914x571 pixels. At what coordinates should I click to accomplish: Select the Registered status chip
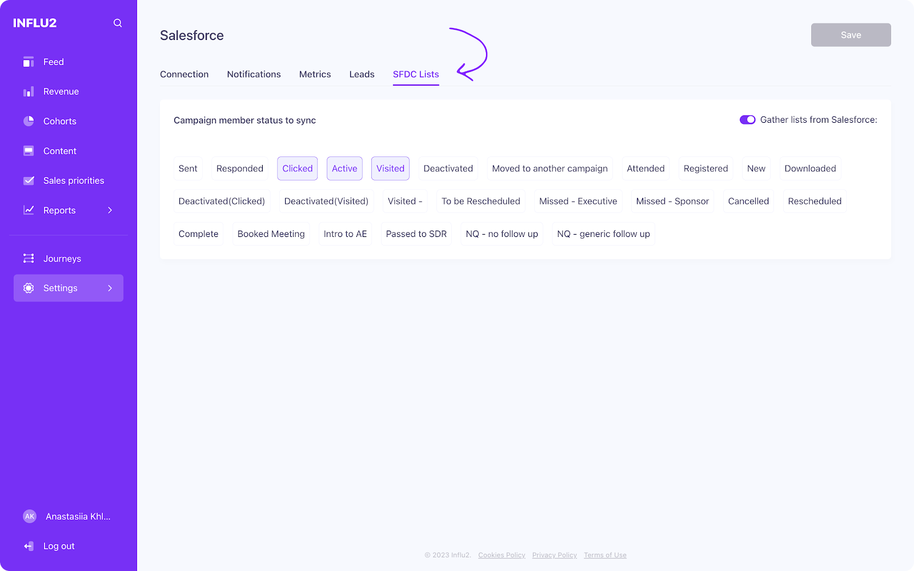tap(706, 168)
